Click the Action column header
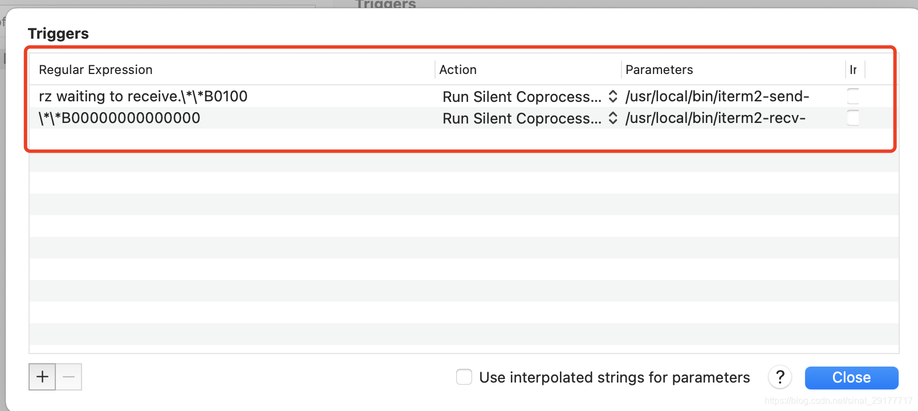The height and width of the screenshot is (411, 918). pyautogui.click(x=458, y=69)
